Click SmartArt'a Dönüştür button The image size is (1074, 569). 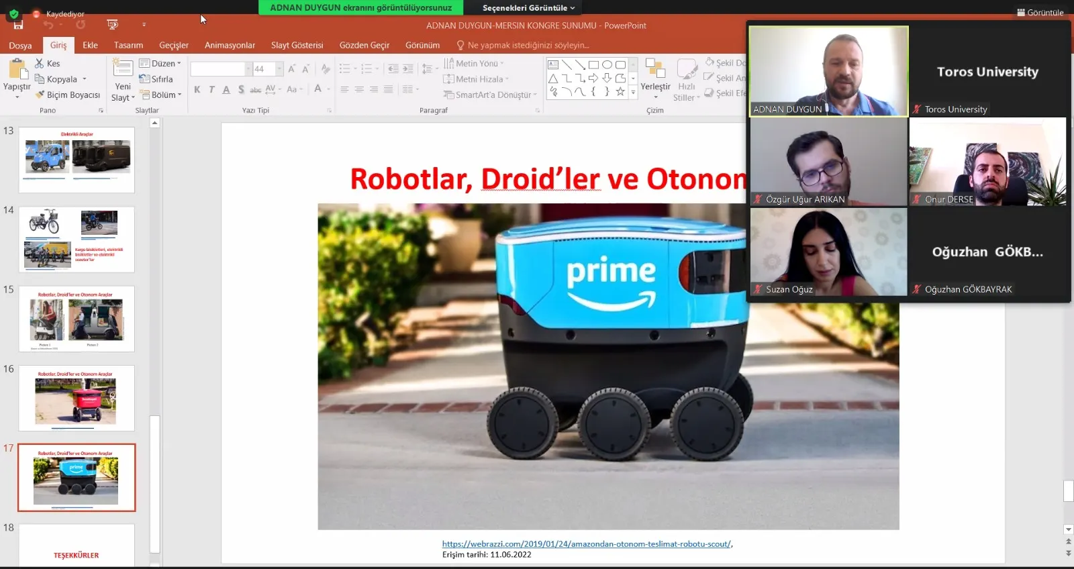click(x=490, y=95)
